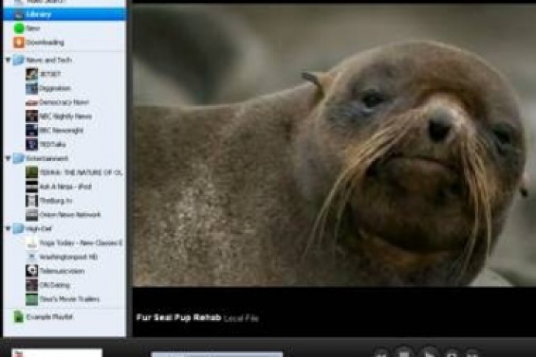Open the Washingtonpost HD channel

(70, 257)
